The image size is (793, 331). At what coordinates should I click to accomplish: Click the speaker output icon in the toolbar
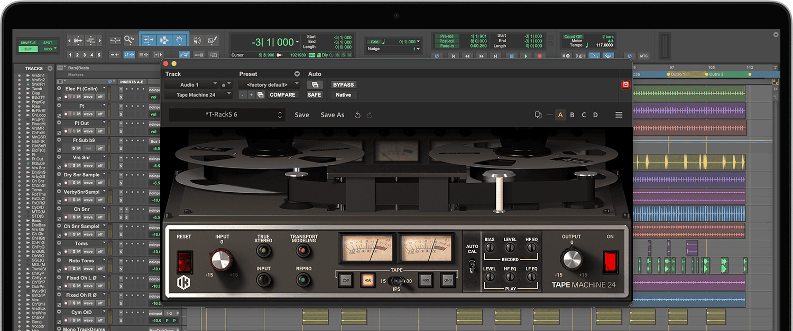[x=197, y=40]
